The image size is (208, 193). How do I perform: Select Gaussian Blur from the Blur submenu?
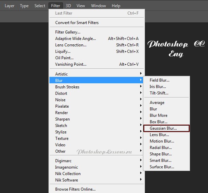pyautogui.click(x=163, y=128)
